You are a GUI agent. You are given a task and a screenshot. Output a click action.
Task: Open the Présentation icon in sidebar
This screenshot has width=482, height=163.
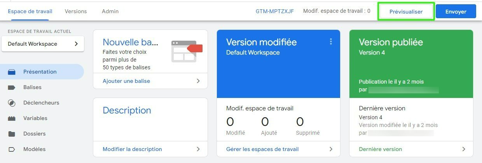tap(12, 72)
